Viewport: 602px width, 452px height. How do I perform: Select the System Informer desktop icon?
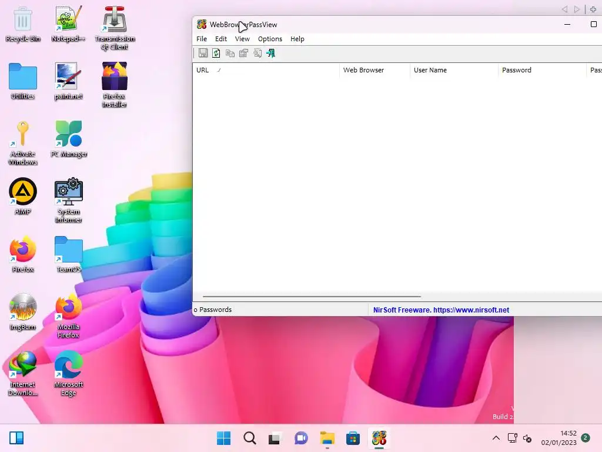point(68,201)
